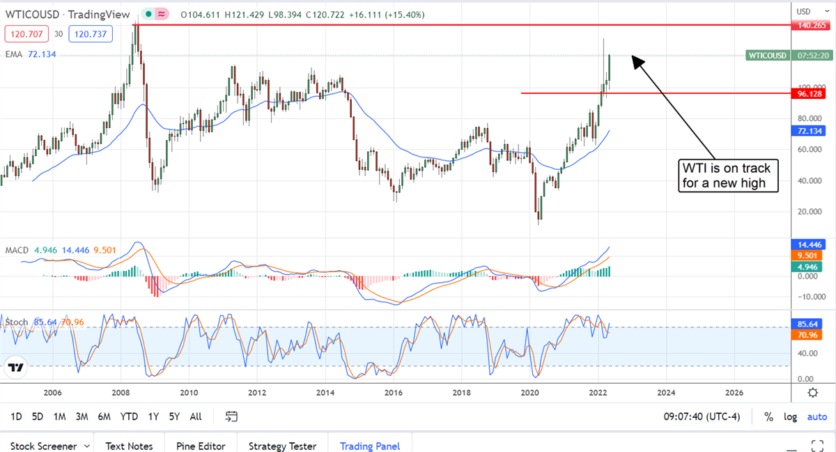Click the blue 72.134 EMA axis label

(x=810, y=130)
